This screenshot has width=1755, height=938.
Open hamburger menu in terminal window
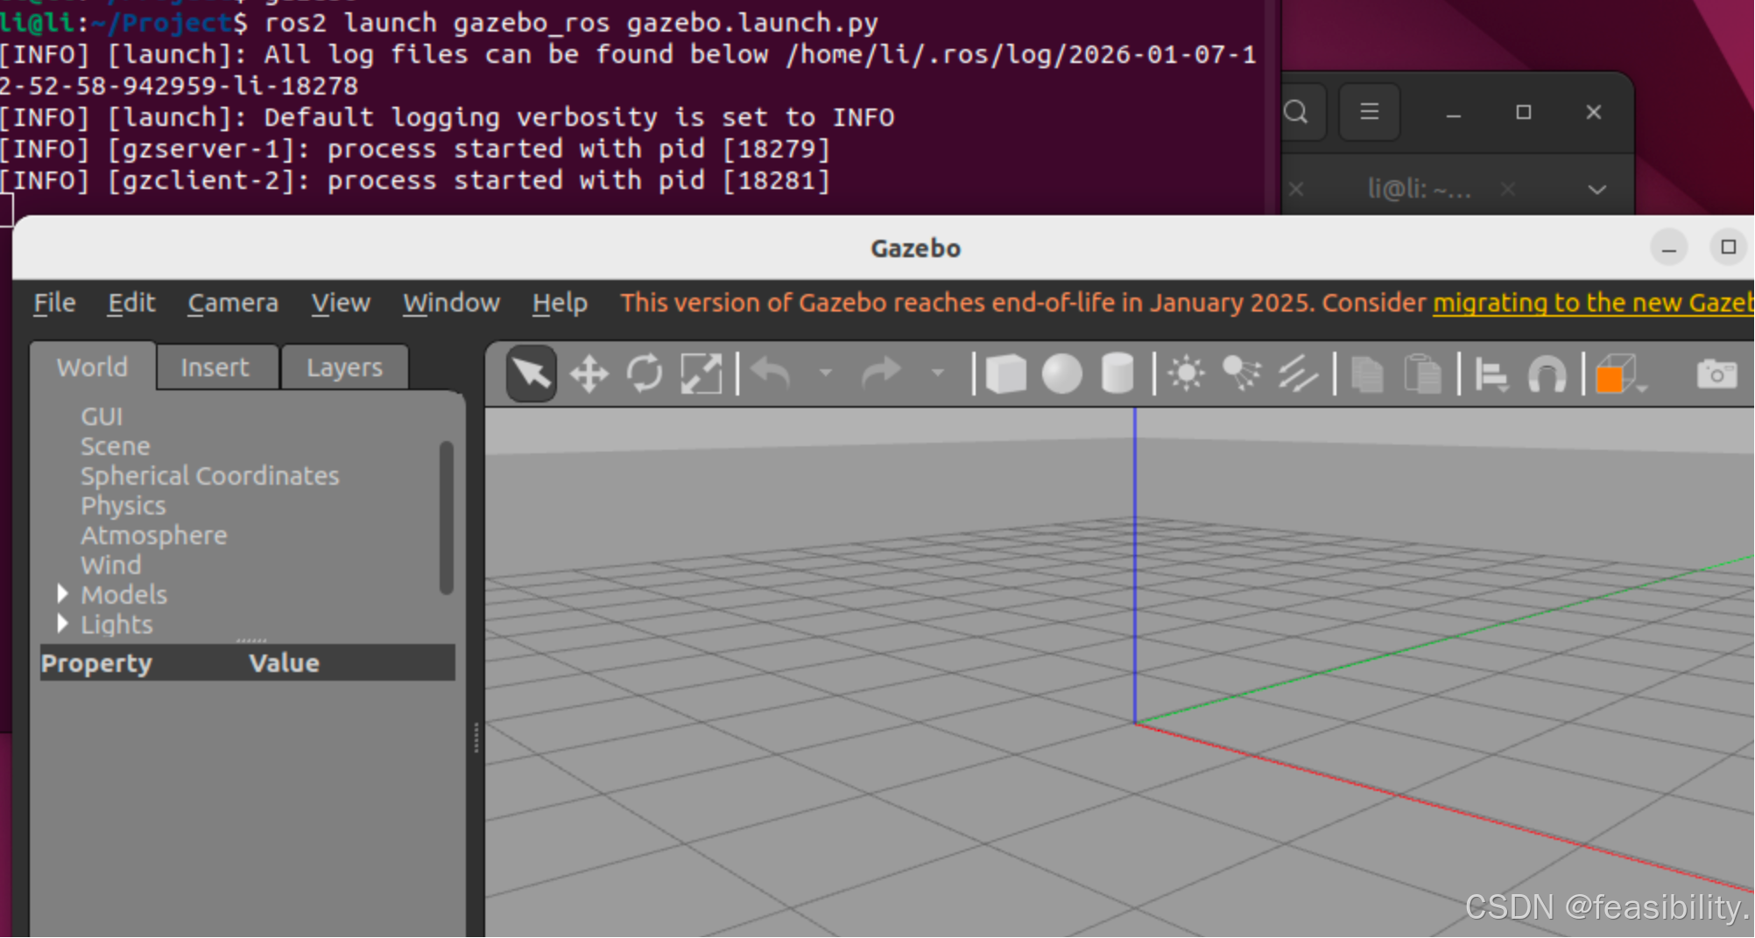click(1369, 112)
